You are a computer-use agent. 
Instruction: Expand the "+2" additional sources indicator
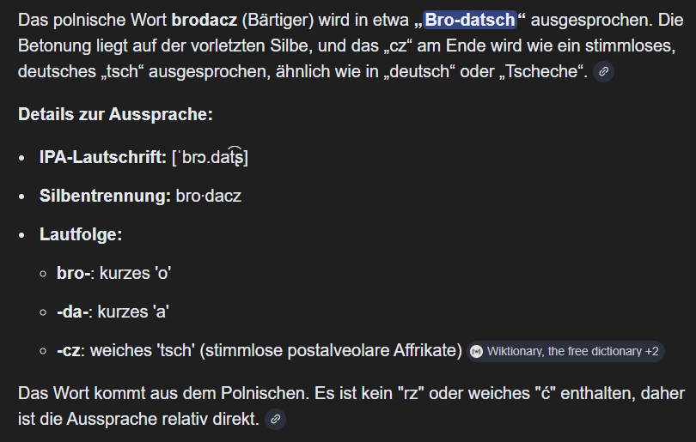click(x=652, y=351)
